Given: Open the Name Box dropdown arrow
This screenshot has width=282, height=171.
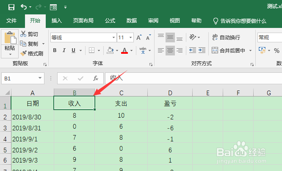Looking at the screenshot, I should [40, 78].
